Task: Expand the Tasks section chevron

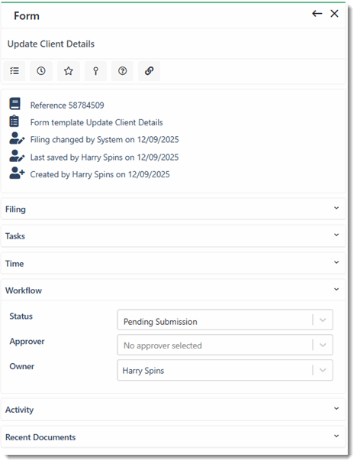Action: [336, 235]
